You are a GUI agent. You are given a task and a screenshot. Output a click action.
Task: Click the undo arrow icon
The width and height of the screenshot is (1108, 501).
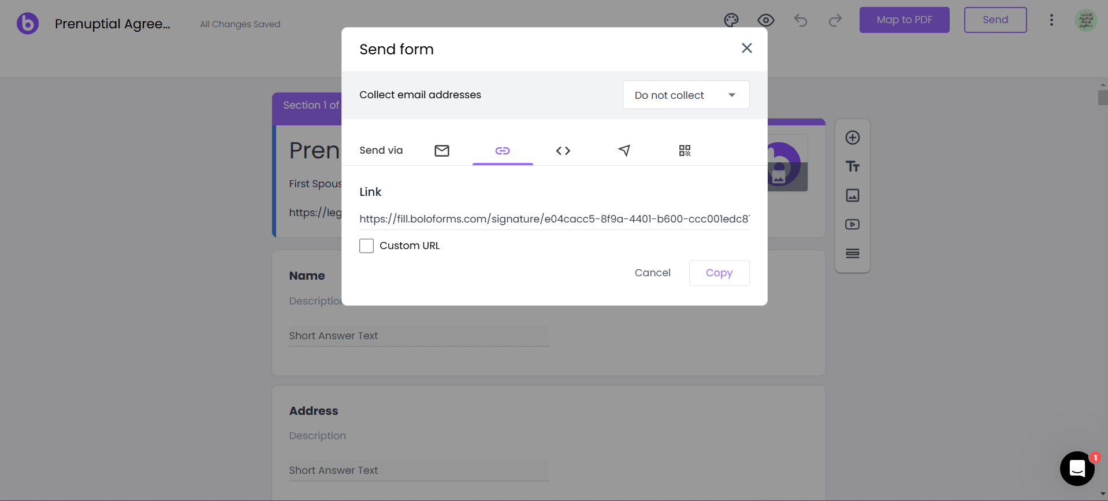[x=800, y=20]
